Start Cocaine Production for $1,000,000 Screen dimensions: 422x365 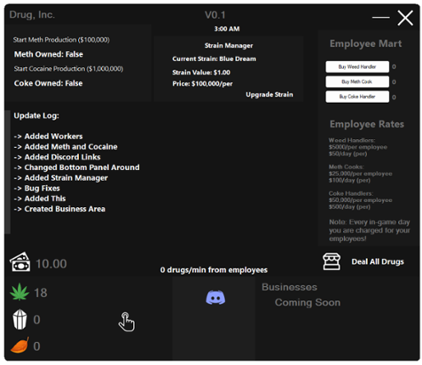pyautogui.click(x=69, y=69)
